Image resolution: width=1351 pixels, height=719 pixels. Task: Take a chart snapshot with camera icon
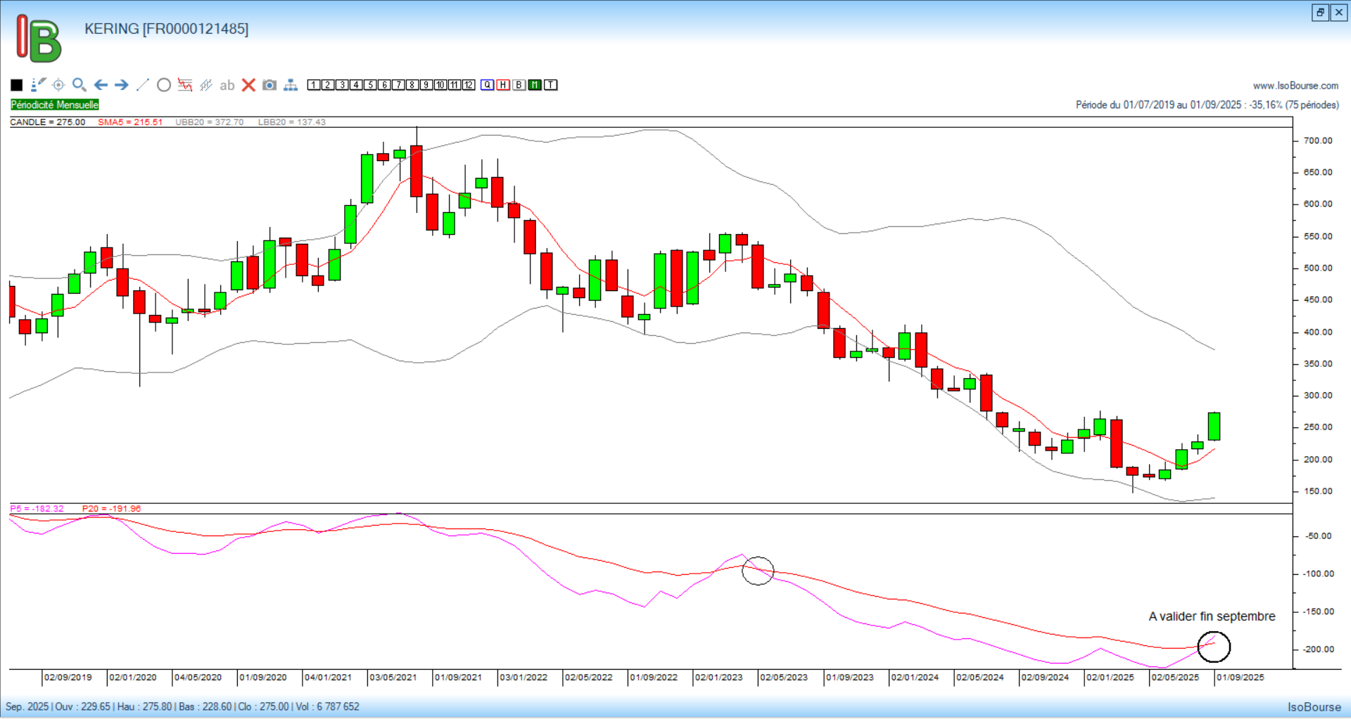pyautogui.click(x=269, y=85)
